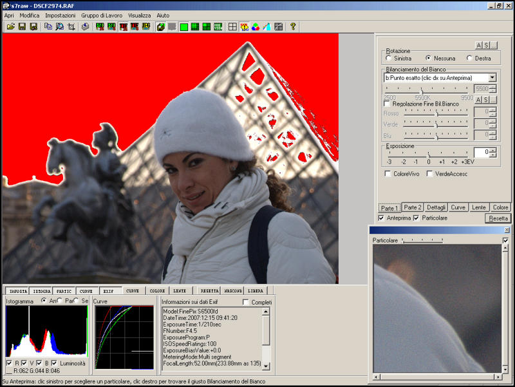Click the JPG export icon
This screenshot has height=387, width=515.
[x=146, y=26]
